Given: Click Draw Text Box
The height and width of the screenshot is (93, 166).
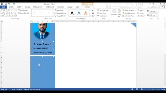Looking at the screenshot, I should click(x=24, y=13).
